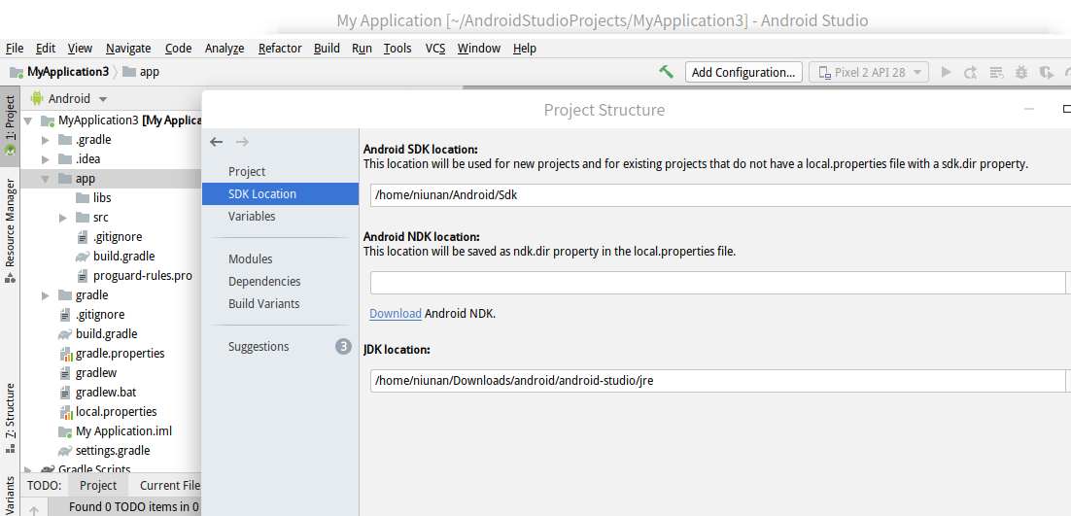Click the back arrow in Project Structure
Image resolution: width=1071 pixels, height=516 pixels.
pyautogui.click(x=217, y=141)
